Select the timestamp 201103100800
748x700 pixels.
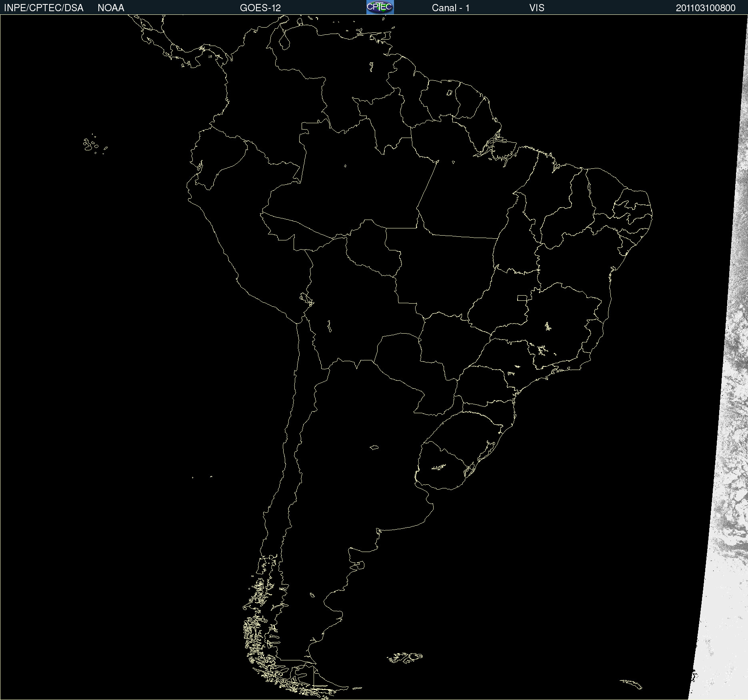(706, 8)
